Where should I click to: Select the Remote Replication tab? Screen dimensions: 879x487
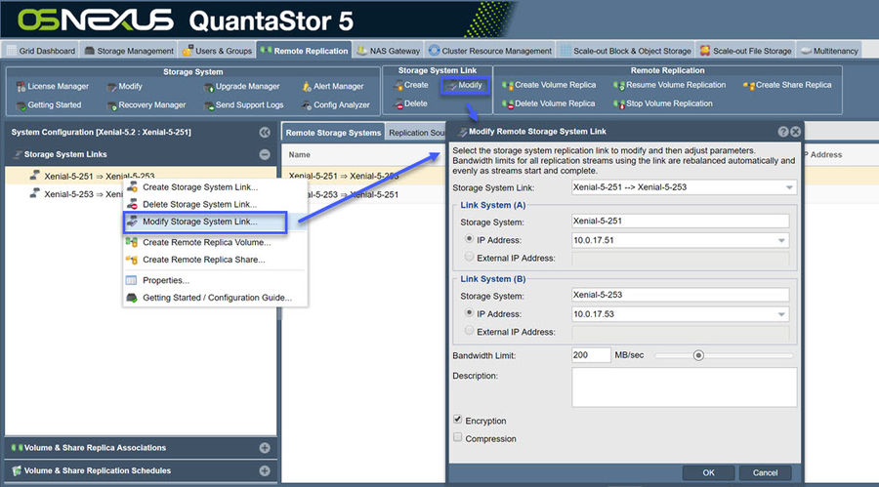pos(305,51)
